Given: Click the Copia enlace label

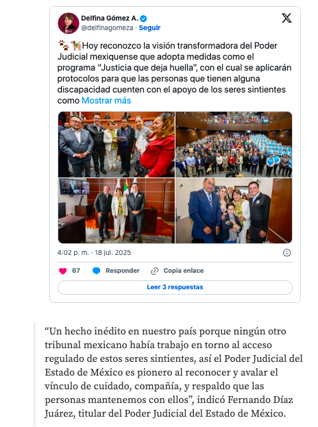Looking at the screenshot, I should click(184, 271).
